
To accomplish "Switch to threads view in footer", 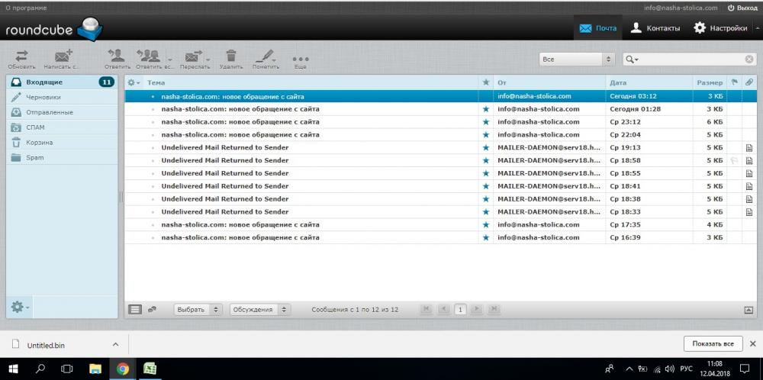I will [153, 310].
